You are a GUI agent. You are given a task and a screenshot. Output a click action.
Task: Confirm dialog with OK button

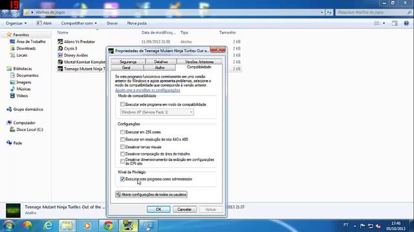click(158, 209)
